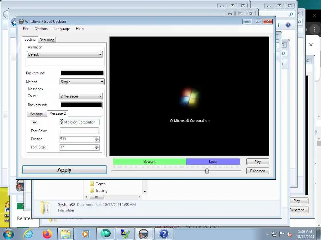
Task: Click the Windows 7 Boot Updater title icon
Action: (21, 22)
